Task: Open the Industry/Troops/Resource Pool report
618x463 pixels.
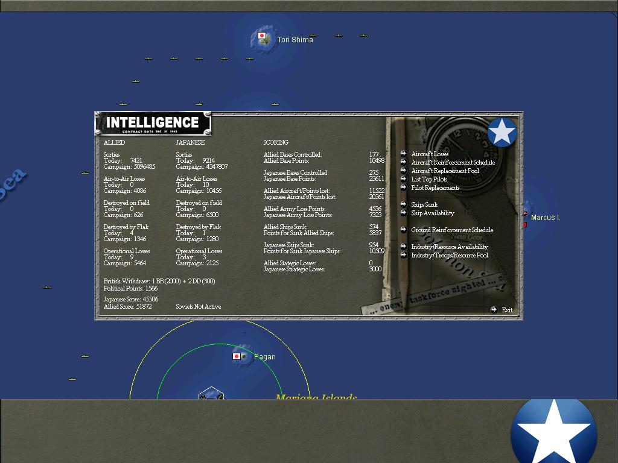Action: [x=449, y=255]
